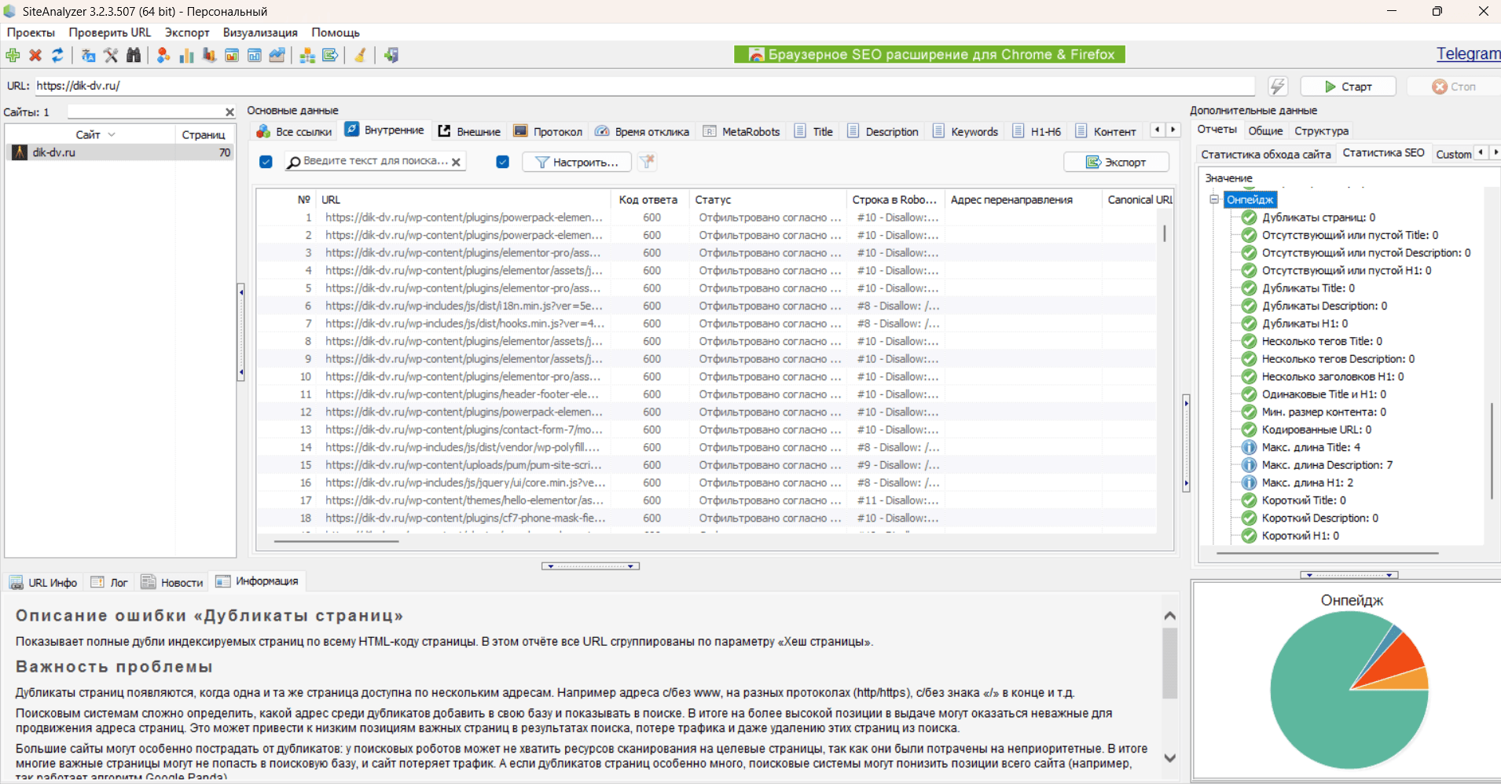Click the Стоп button
This screenshot has height=784, width=1501.
[x=1454, y=86]
